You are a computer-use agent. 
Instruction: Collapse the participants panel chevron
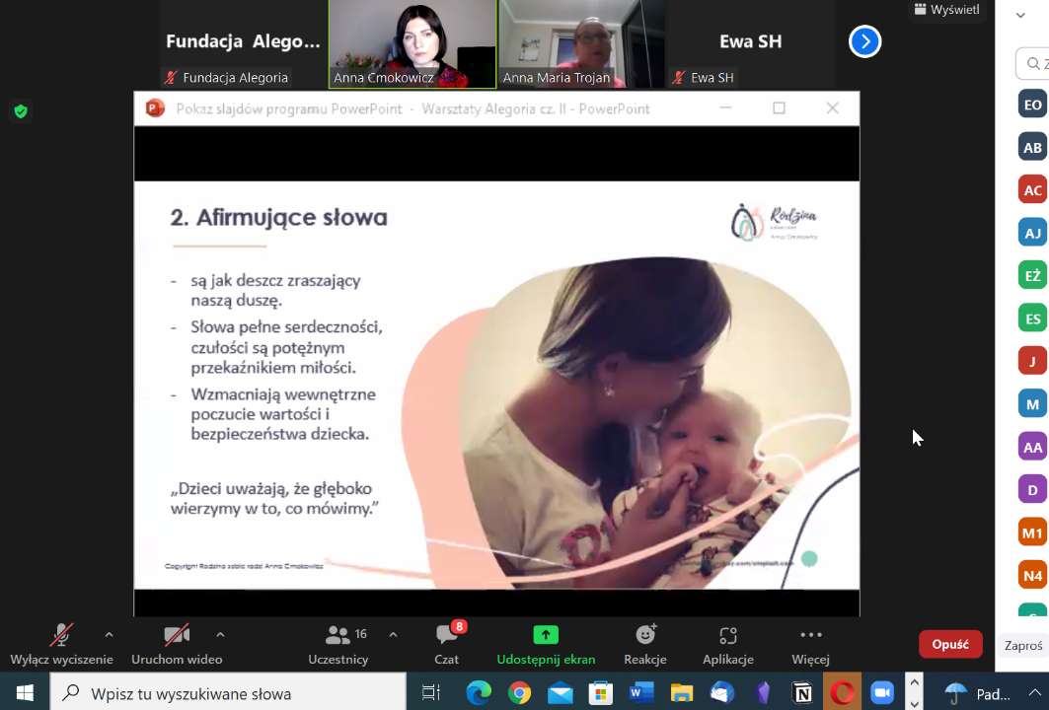tap(1023, 14)
